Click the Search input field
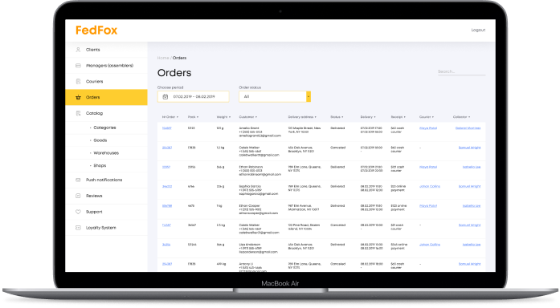Image resolution: width=560 pixels, height=308 pixels. [461, 71]
